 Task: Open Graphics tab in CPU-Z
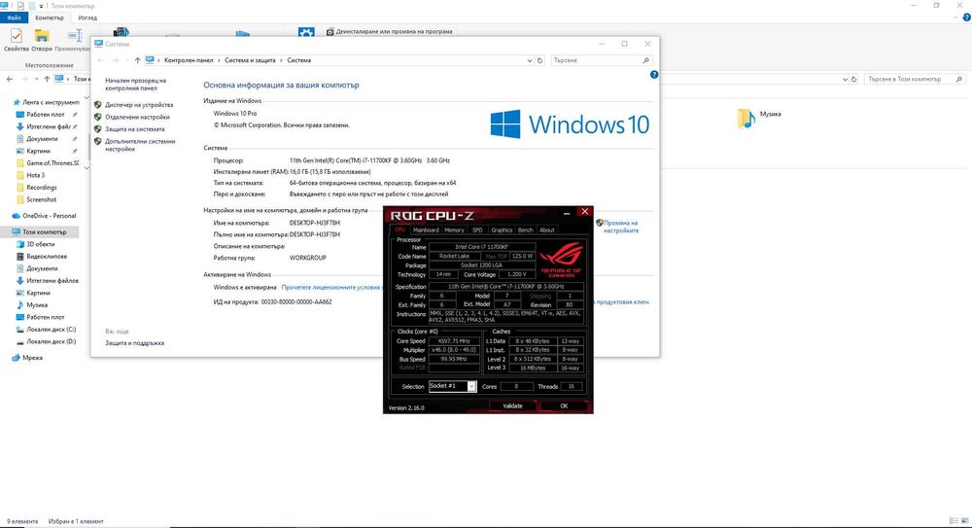(502, 229)
